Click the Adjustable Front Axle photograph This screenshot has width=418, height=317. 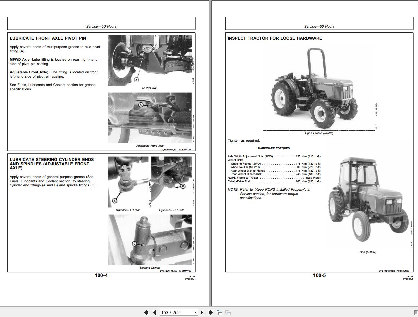[149, 117]
